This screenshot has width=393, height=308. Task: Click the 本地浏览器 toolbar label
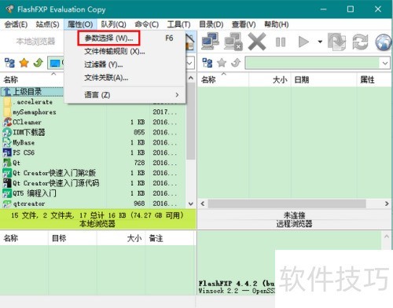(35, 42)
